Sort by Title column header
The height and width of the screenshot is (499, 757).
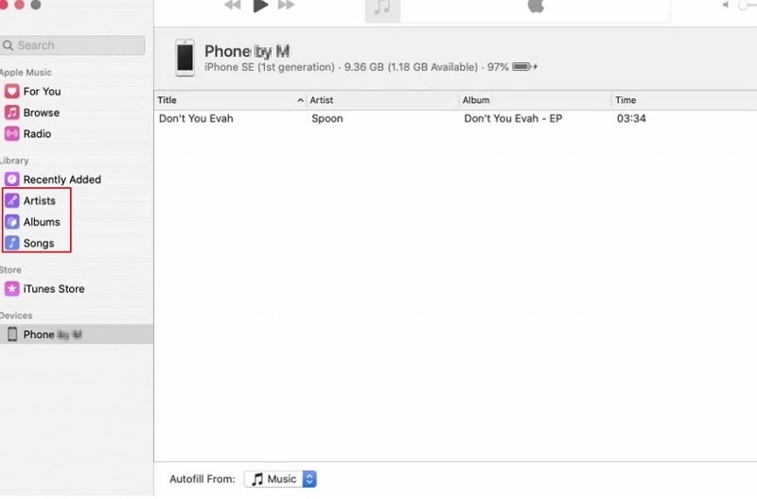230,100
